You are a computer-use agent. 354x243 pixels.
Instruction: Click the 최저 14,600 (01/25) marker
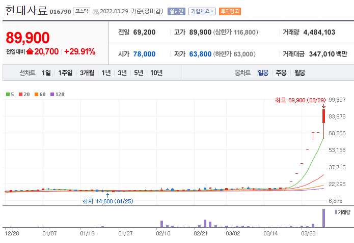pyautogui.click(x=108, y=201)
